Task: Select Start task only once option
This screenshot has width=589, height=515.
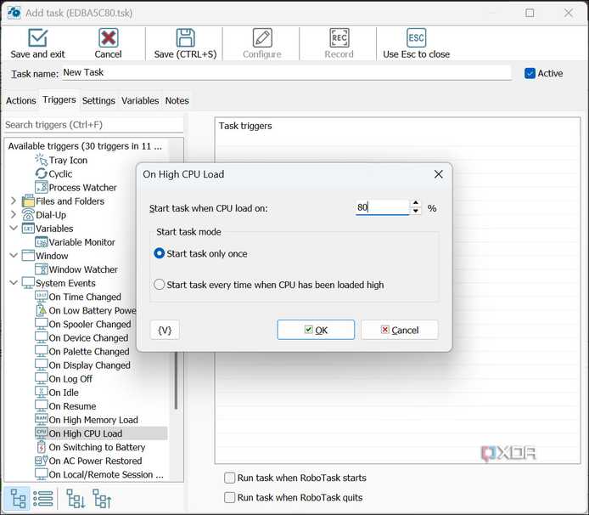Action: pyautogui.click(x=160, y=253)
